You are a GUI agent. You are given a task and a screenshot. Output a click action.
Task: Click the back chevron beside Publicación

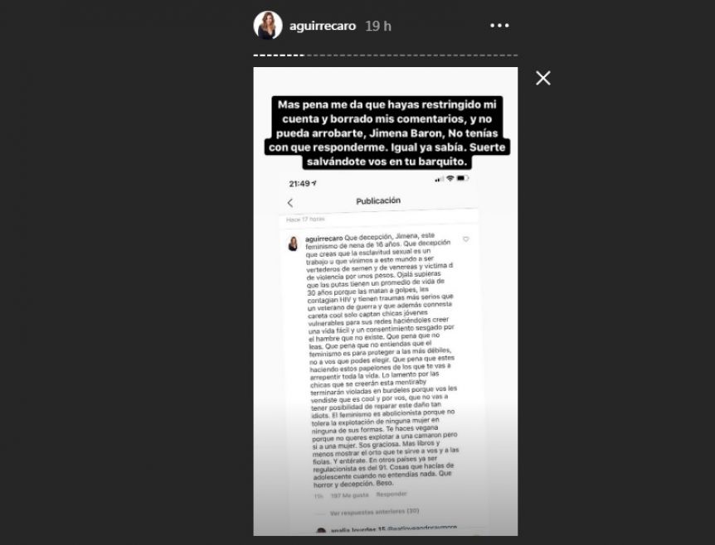(290, 203)
